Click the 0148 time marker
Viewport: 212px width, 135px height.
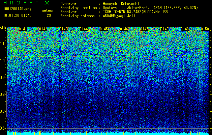[164, 29]
